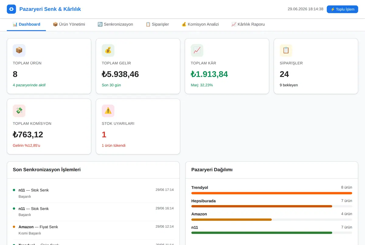The width and height of the screenshot is (365, 245).
Task: Click the ₺1.913,84 profit value
Action: pyautogui.click(x=209, y=74)
